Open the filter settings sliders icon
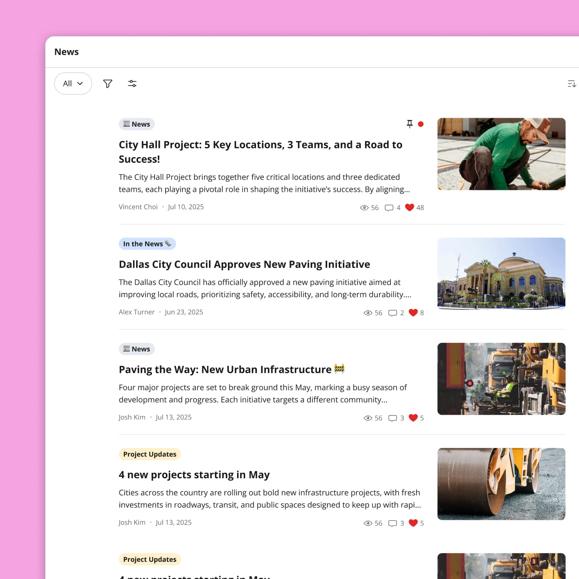The width and height of the screenshot is (579, 579). click(x=132, y=83)
